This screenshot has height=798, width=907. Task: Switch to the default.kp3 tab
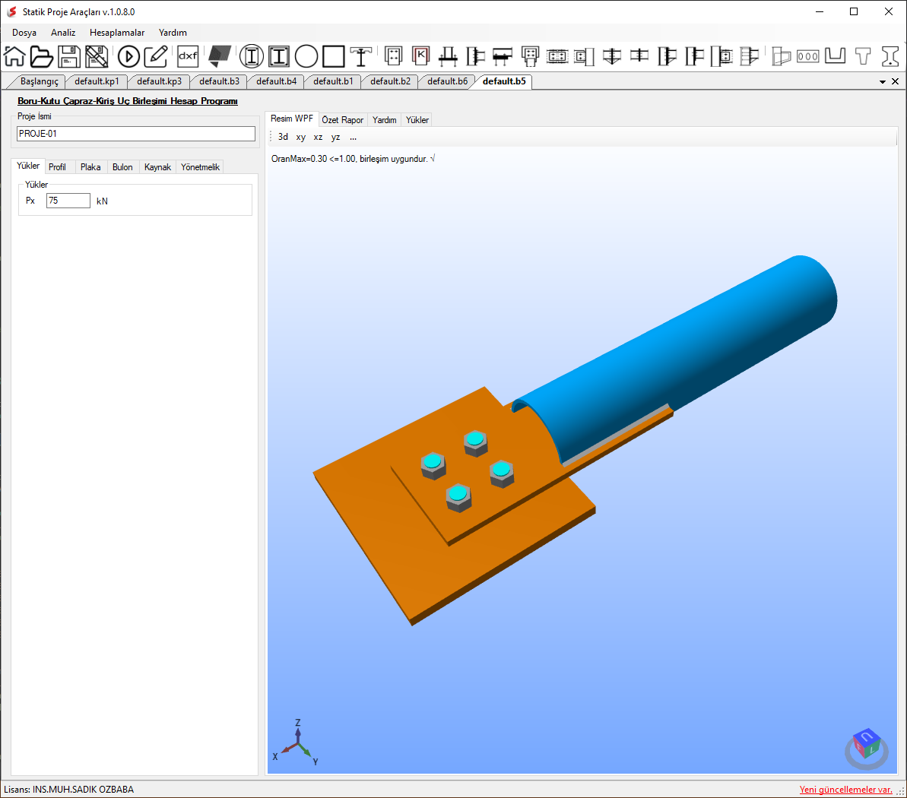pyautogui.click(x=159, y=81)
